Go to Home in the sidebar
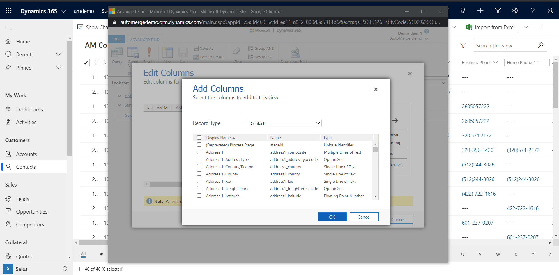 pyautogui.click(x=23, y=42)
